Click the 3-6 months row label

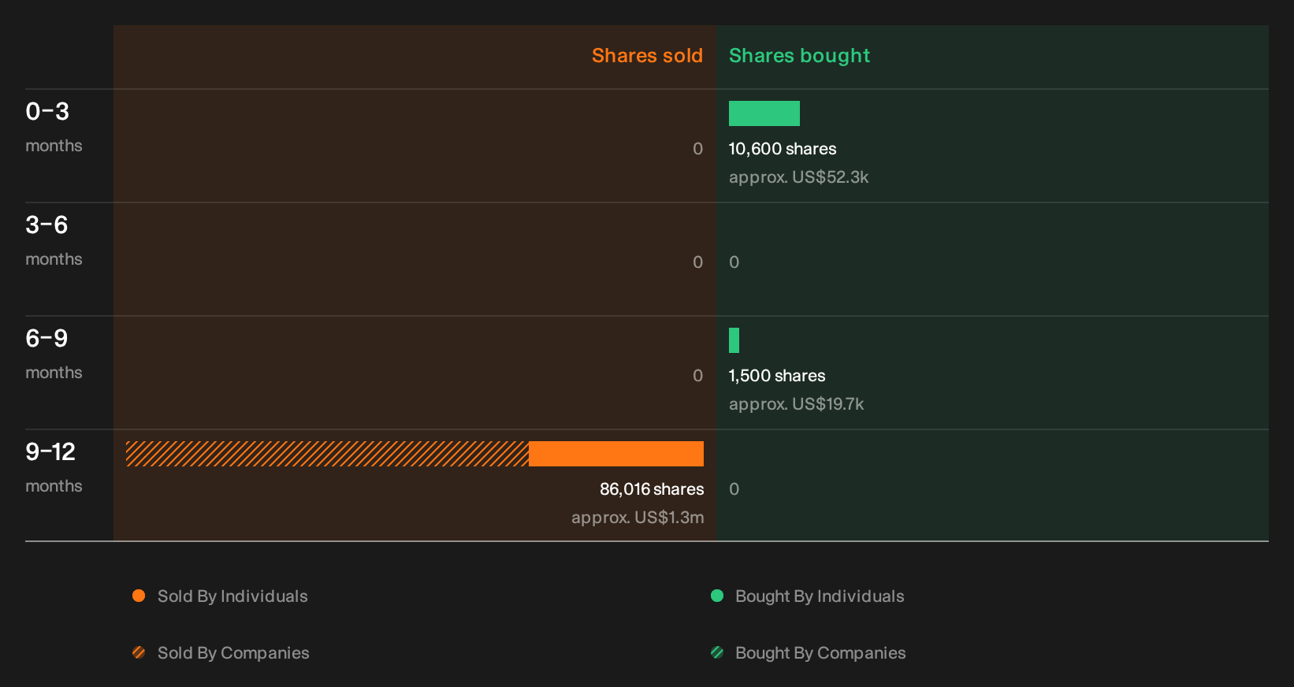point(54,240)
